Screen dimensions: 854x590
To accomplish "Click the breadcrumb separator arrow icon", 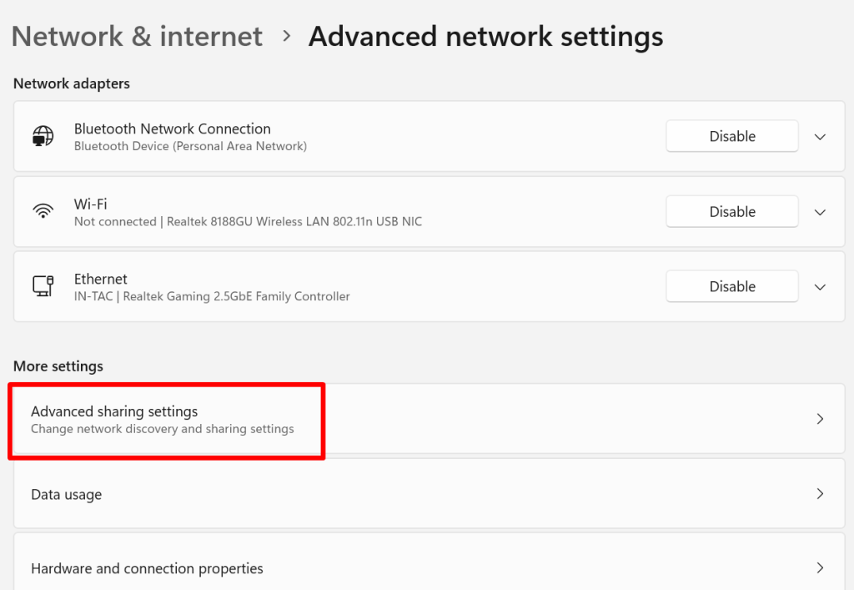I will pyautogui.click(x=287, y=37).
